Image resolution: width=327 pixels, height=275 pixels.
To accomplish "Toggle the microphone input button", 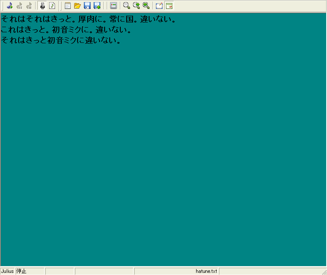I will (42, 6).
